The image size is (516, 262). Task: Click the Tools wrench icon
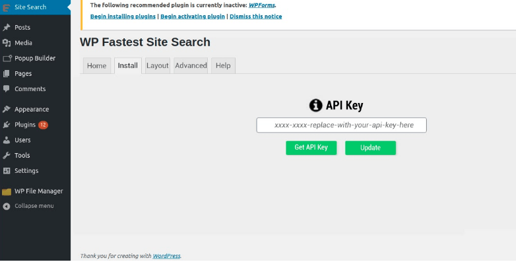click(x=6, y=155)
